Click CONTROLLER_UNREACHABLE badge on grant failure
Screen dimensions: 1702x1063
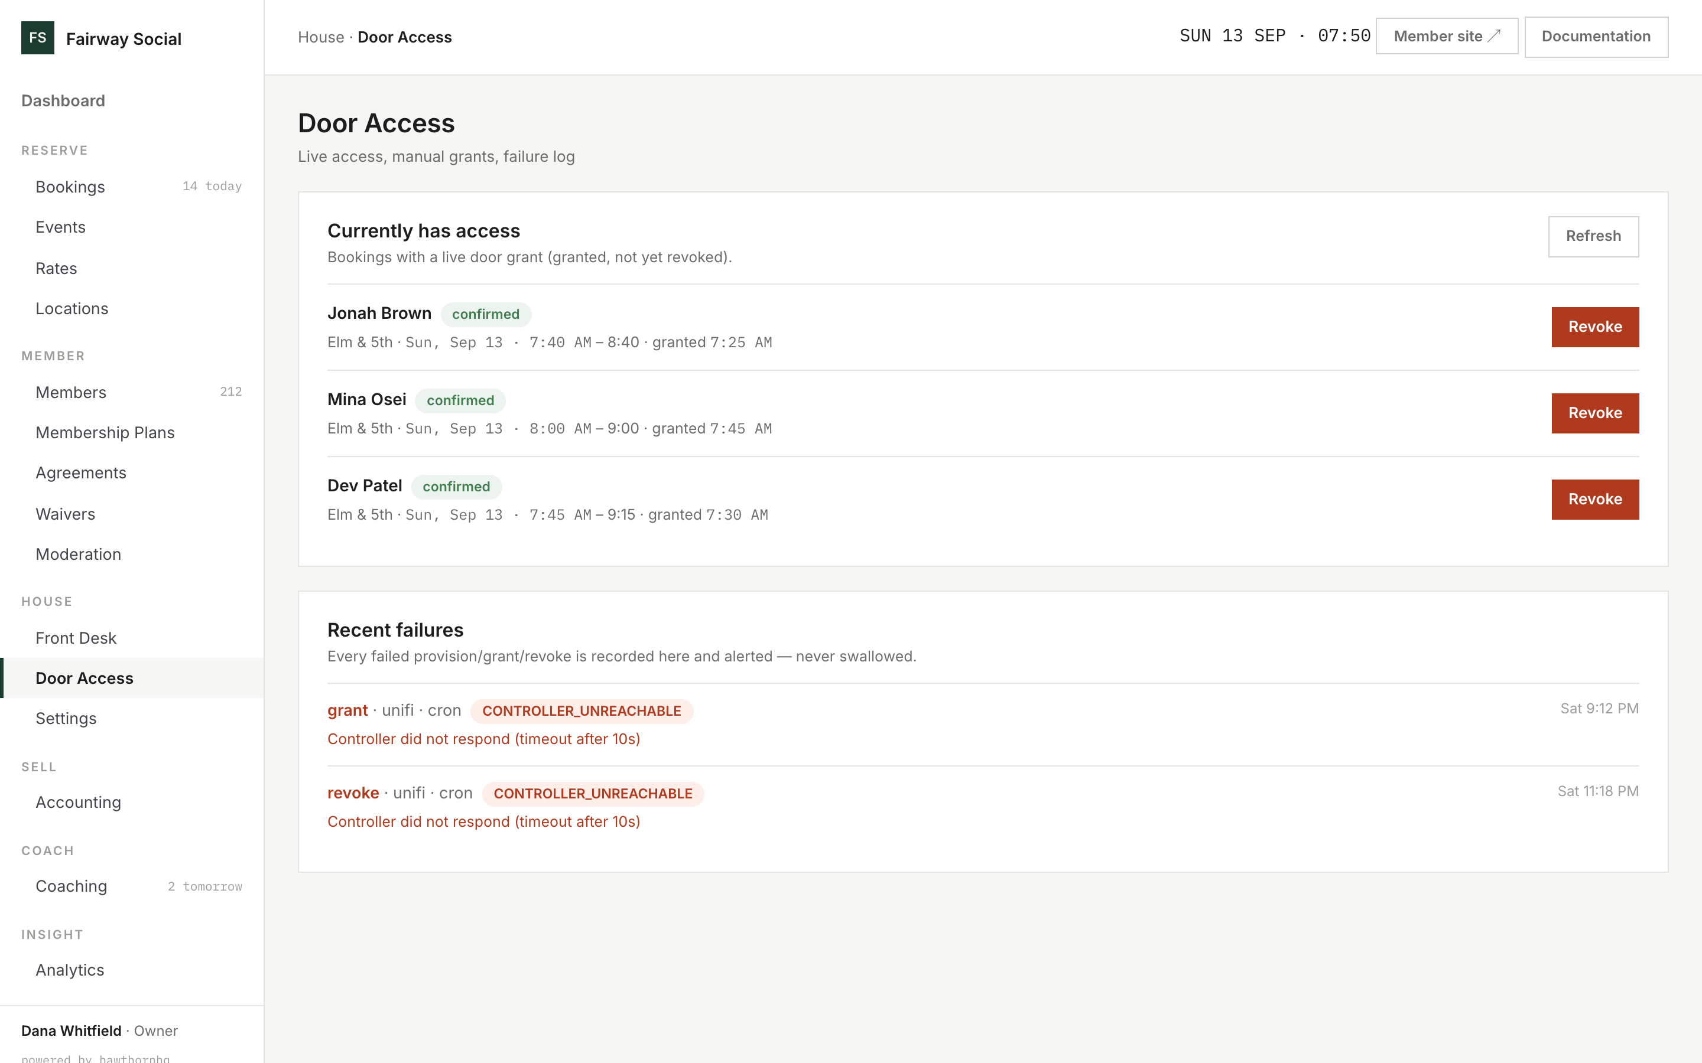582,711
